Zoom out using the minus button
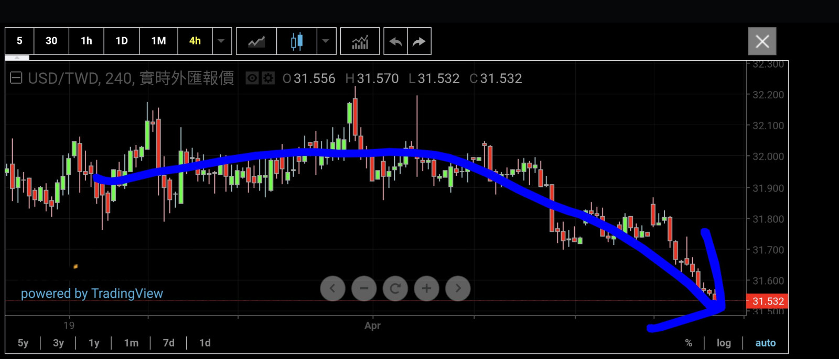 (x=364, y=288)
